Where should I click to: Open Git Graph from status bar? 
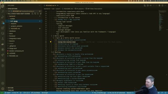click(45, 93)
